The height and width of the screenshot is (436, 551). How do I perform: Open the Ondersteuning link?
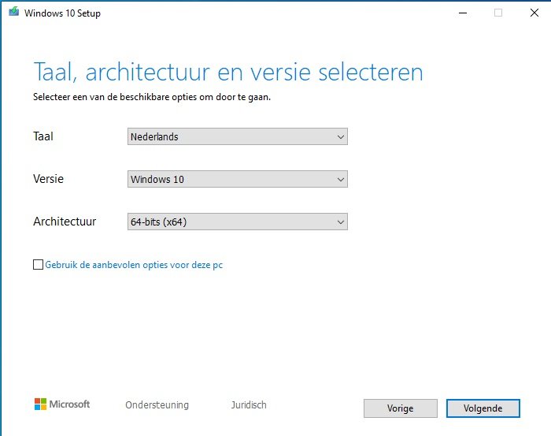coord(157,405)
